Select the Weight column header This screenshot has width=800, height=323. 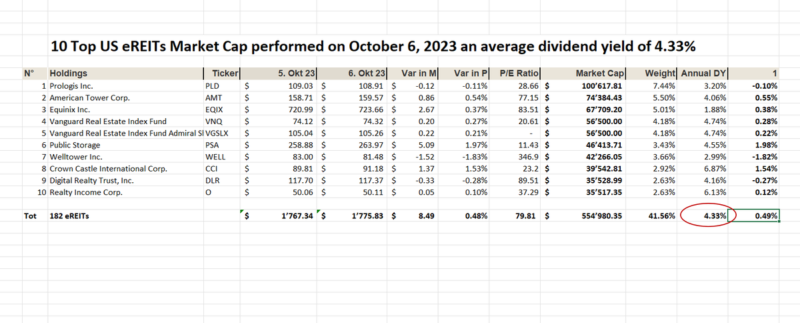coord(662,73)
